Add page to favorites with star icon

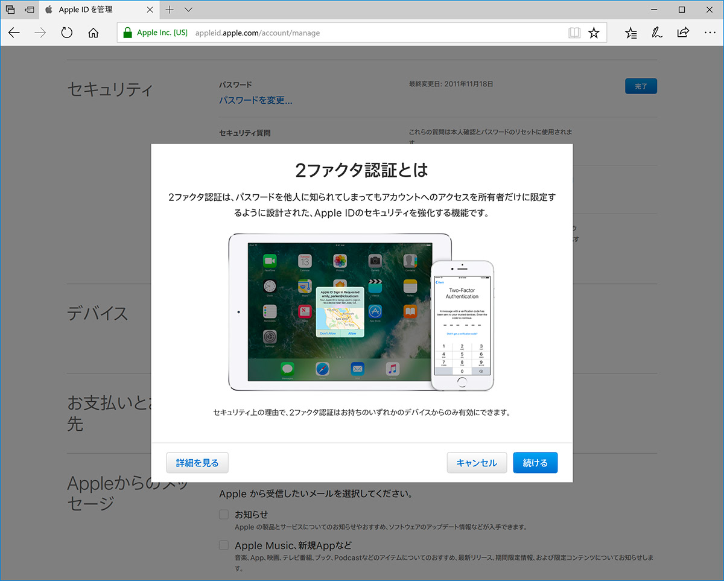(x=594, y=33)
